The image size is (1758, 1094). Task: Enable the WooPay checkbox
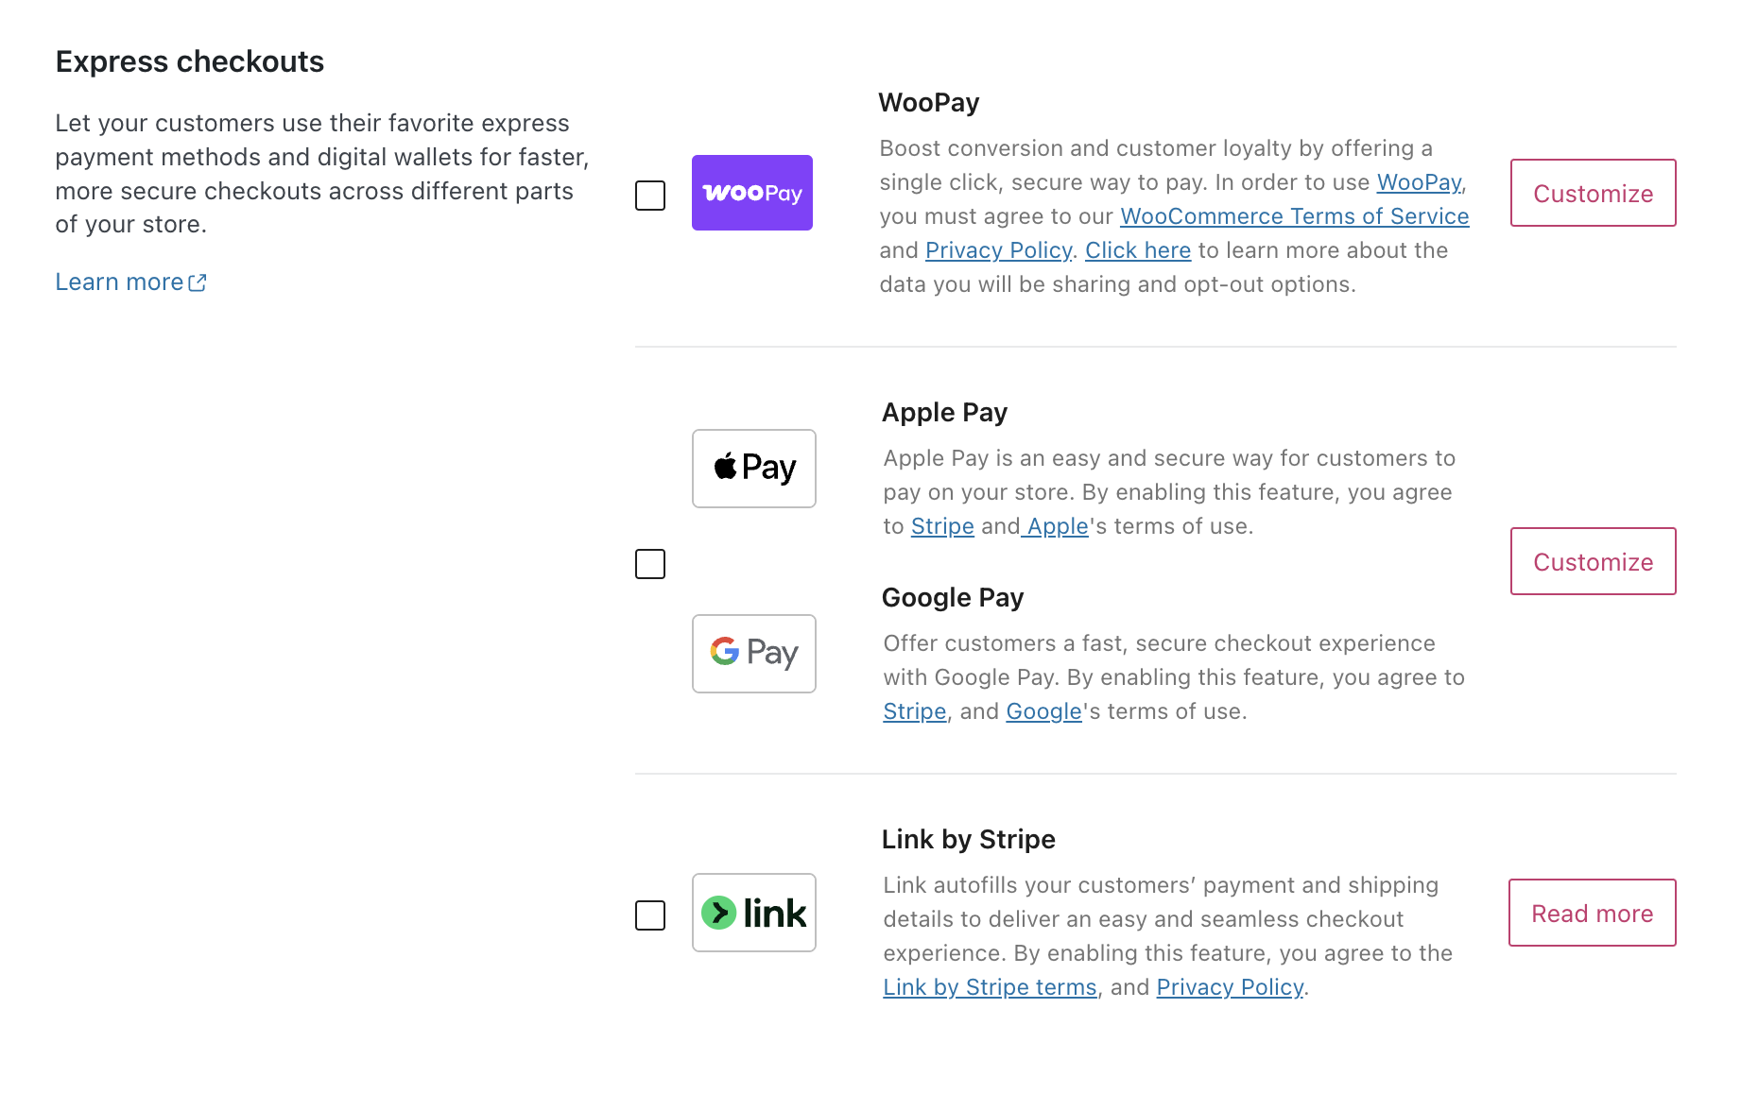[650, 196]
